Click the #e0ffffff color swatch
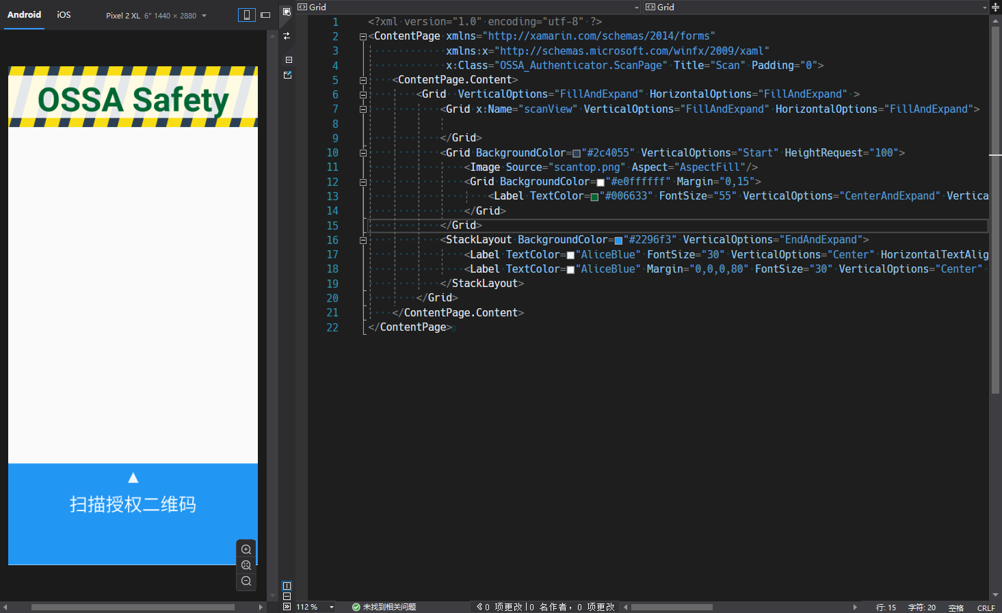The width and height of the screenshot is (1002, 613). tap(601, 182)
